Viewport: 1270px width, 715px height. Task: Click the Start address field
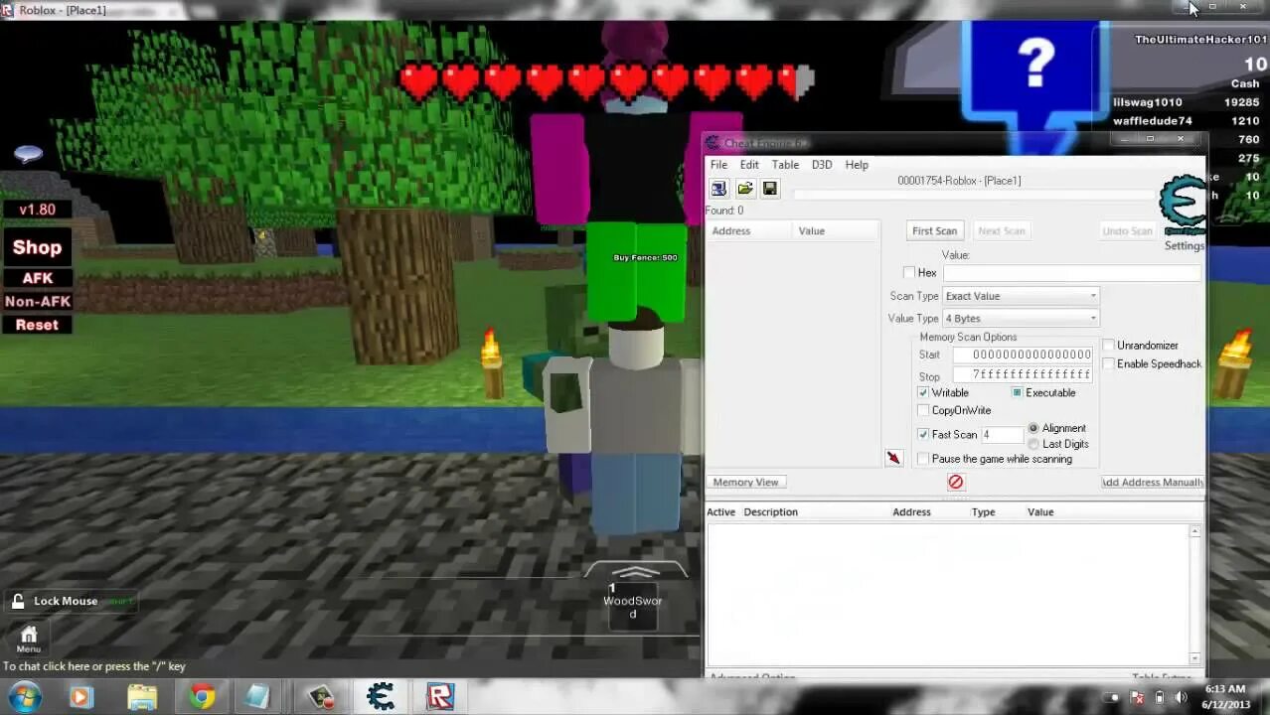click(x=1023, y=355)
